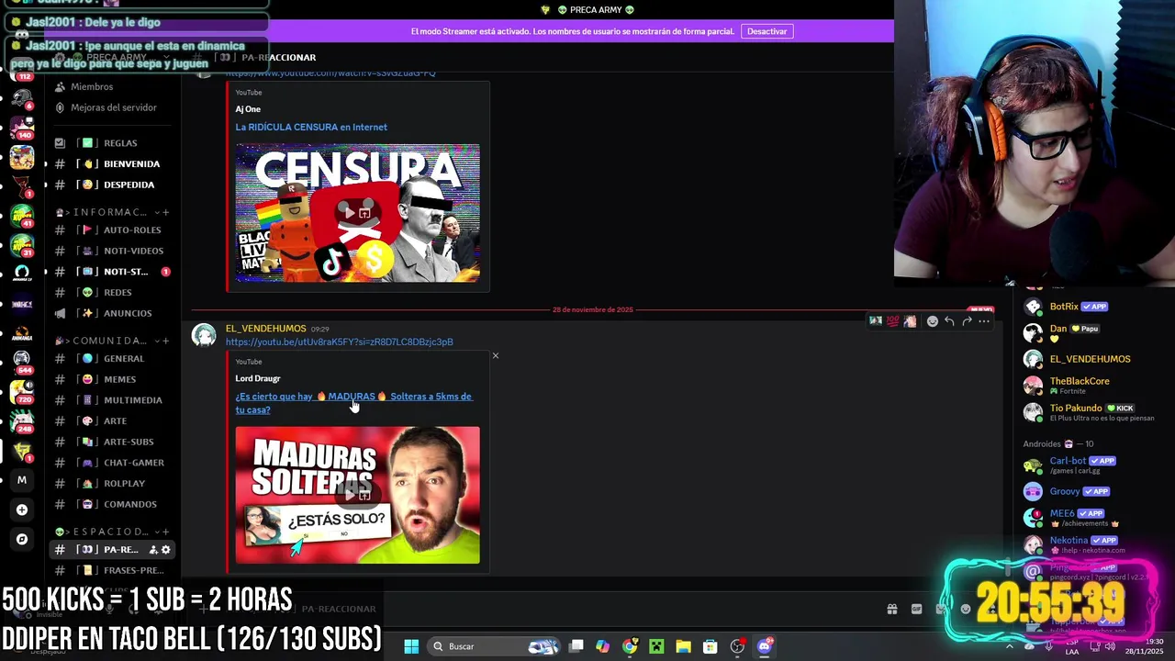The height and width of the screenshot is (661, 1175).
Task: Open the Minecraft creeper icon in taskbar
Action: [656, 646]
